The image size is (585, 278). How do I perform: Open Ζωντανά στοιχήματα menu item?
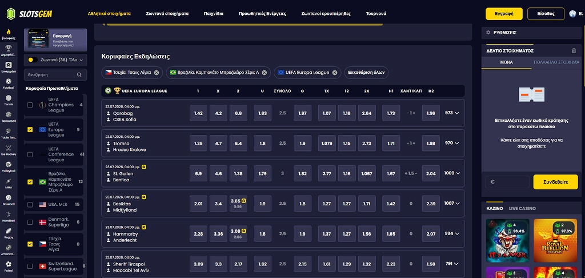pos(167,14)
